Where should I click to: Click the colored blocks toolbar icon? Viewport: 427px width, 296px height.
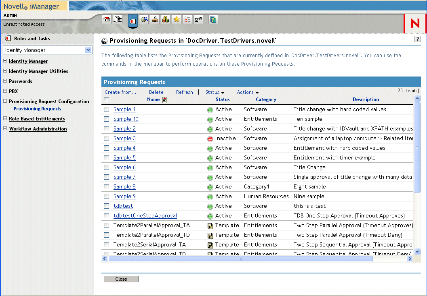[165, 19]
